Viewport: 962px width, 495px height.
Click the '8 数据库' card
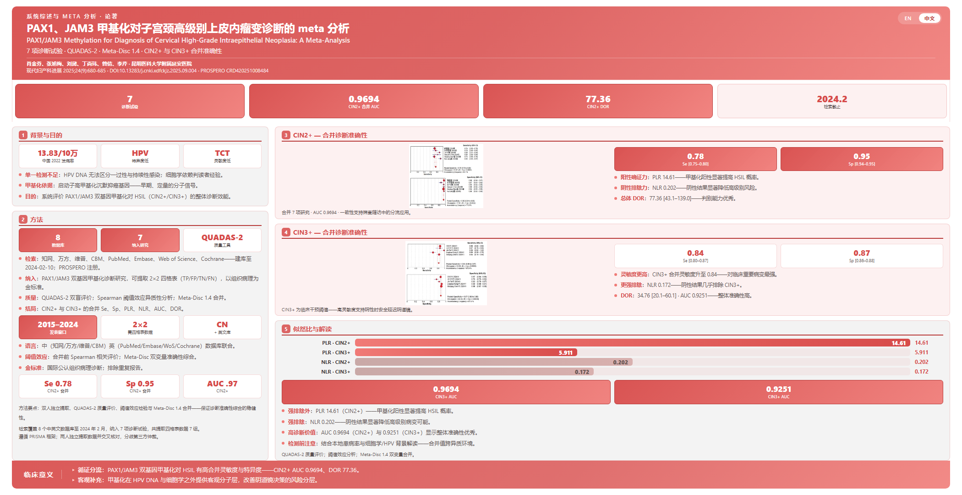pos(58,241)
